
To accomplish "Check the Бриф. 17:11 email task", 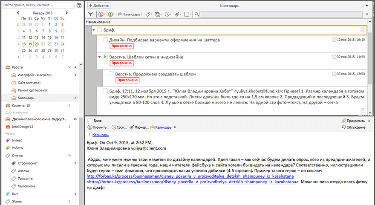I will 105,91.
